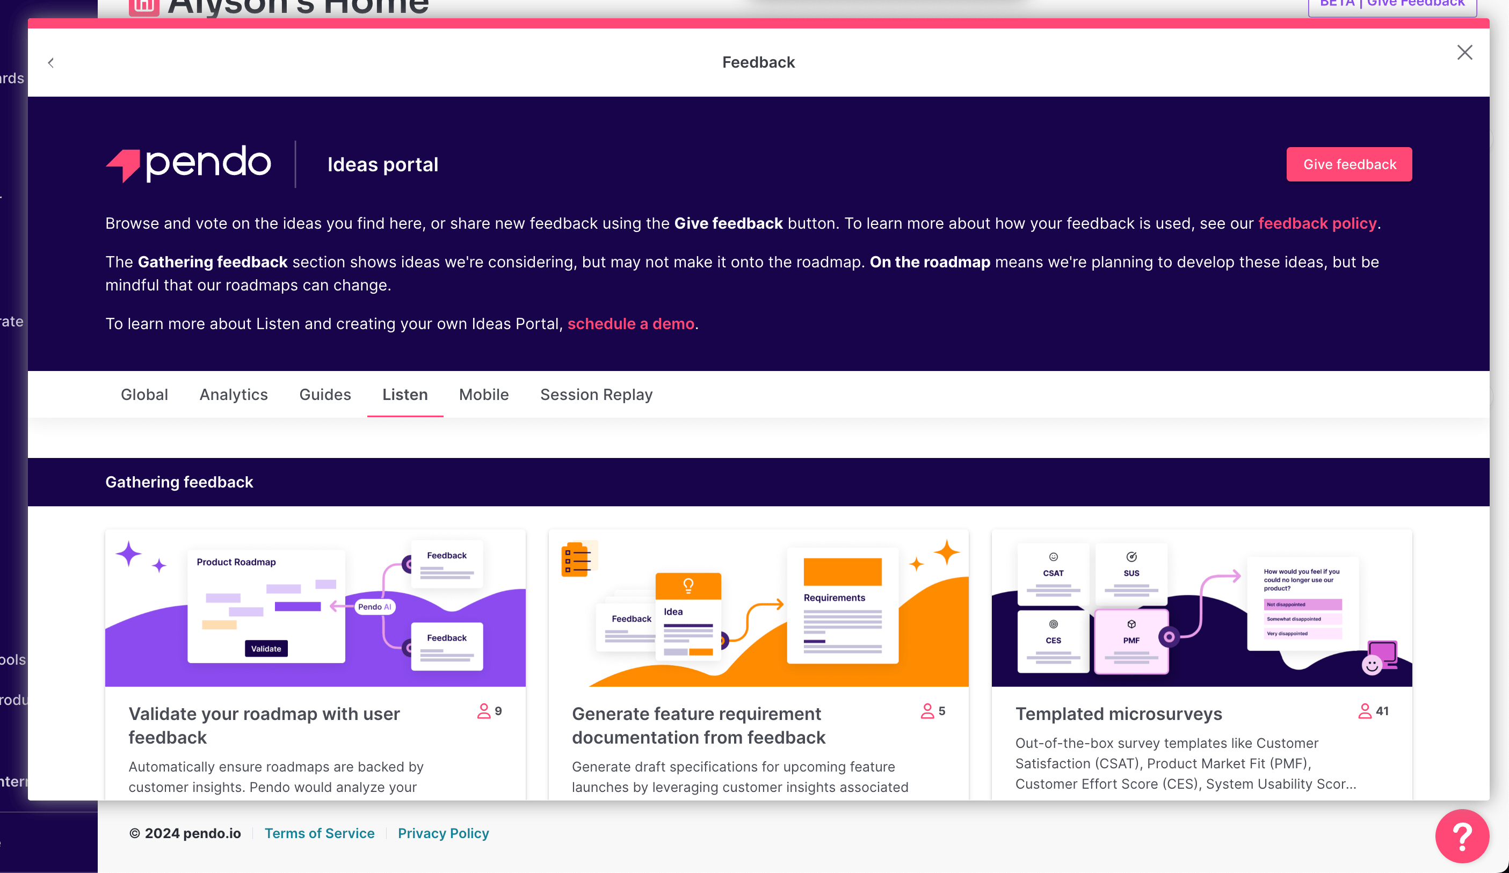Click voter icon on Generate feature requirement card

point(927,711)
